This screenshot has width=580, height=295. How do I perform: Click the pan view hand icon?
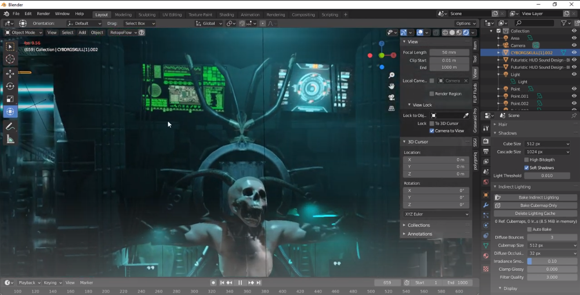[391, 86]
